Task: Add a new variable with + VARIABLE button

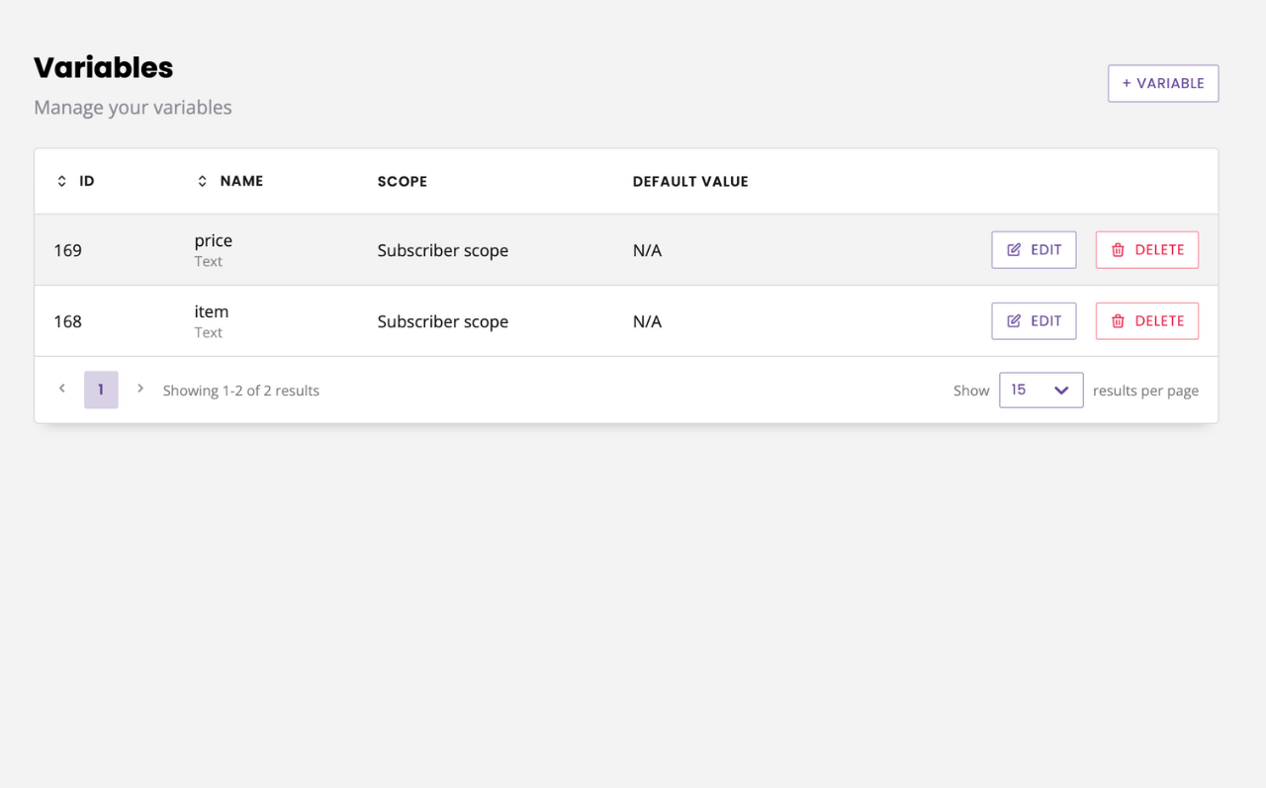Action: point(1162,83)
